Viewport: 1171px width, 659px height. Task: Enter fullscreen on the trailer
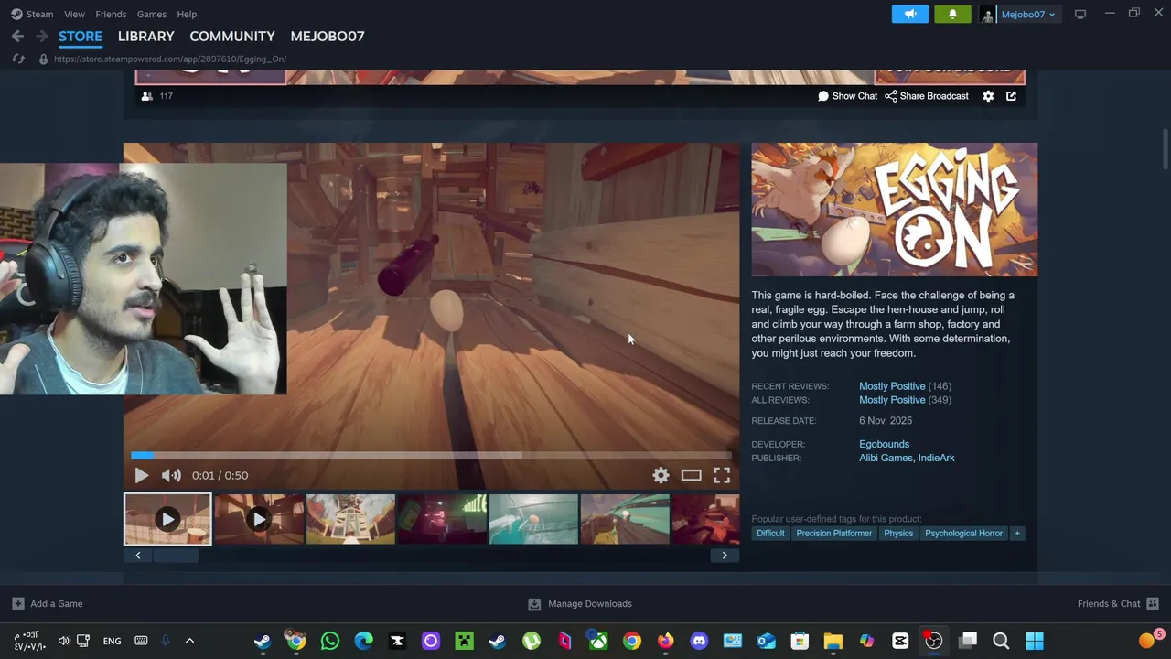pos(722,475)
